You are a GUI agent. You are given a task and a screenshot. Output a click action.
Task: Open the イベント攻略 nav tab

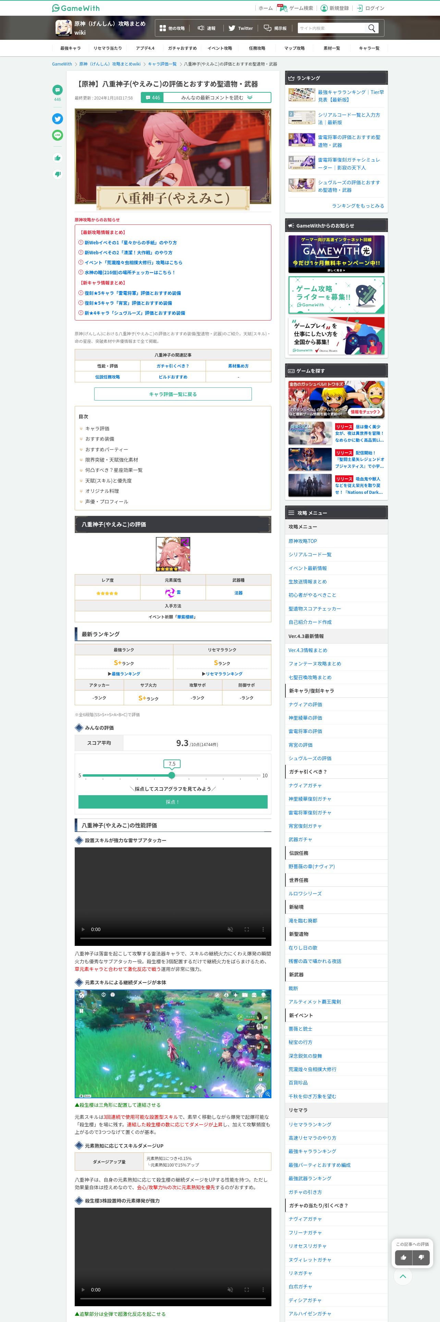220,48
